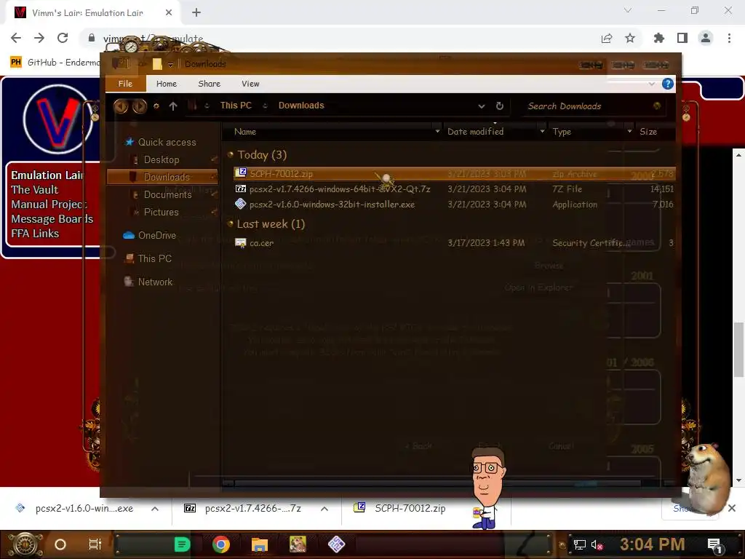Collapse the Last week (1) group

click(x=231, y=223)
